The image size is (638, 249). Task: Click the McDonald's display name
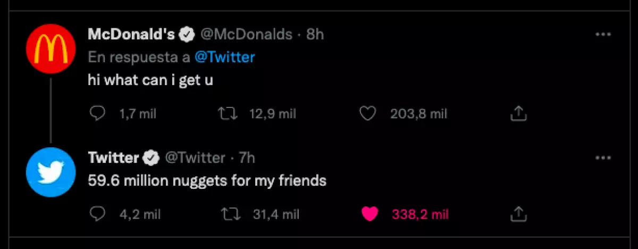point(131,35)
